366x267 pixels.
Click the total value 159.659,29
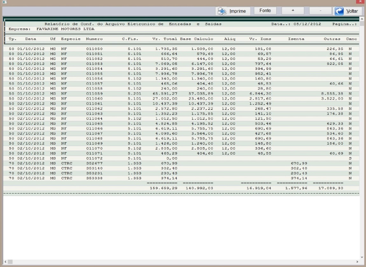[x=164, y=188]
